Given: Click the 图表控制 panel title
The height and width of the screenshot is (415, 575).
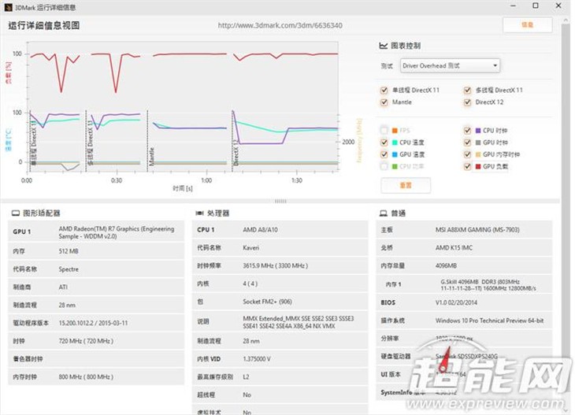Looking at the screenshot, I should [406, 46].
